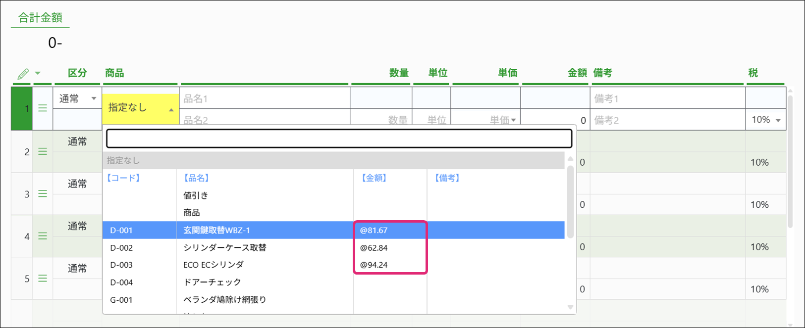Select the 値引き option in the list

tap(196, 195)
